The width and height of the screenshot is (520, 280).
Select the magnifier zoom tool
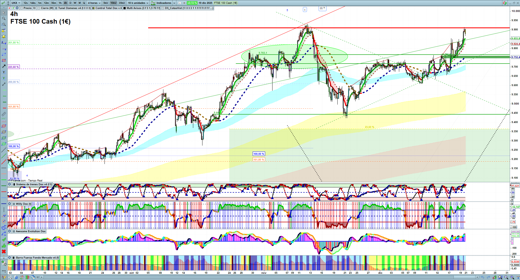[4, 18]
